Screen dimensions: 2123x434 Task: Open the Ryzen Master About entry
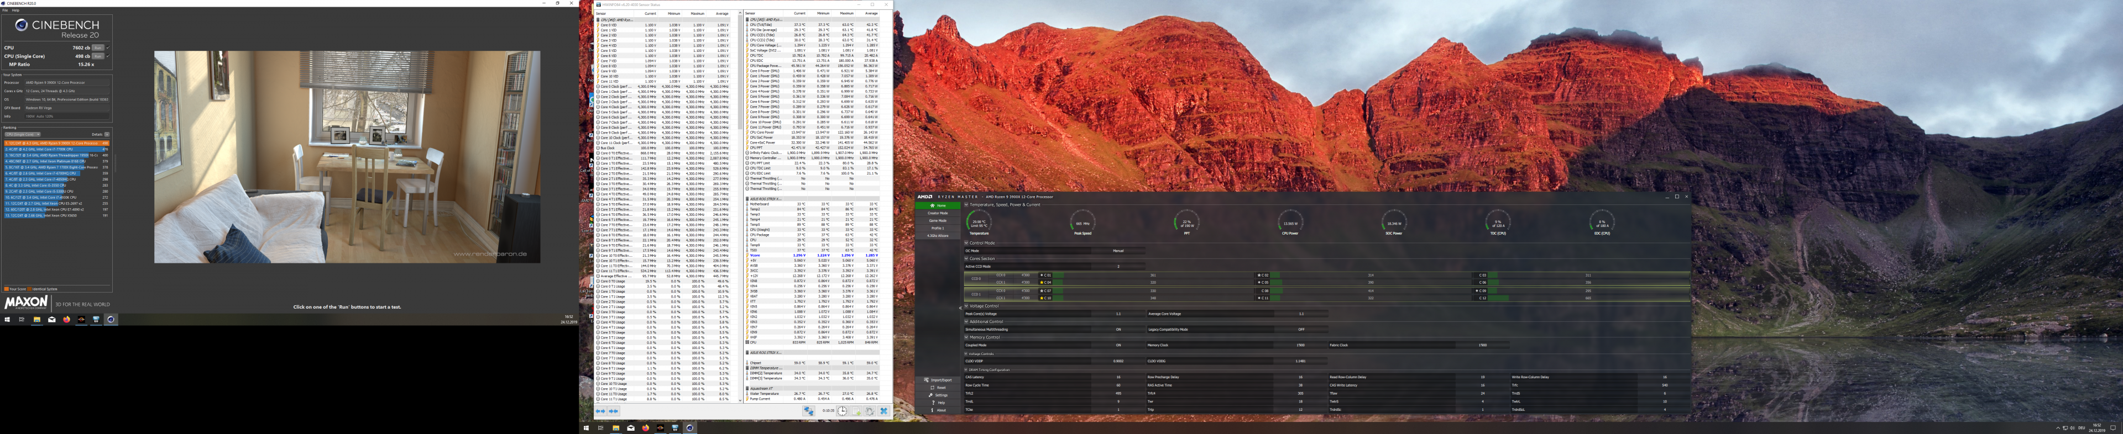tap(938, 410)
